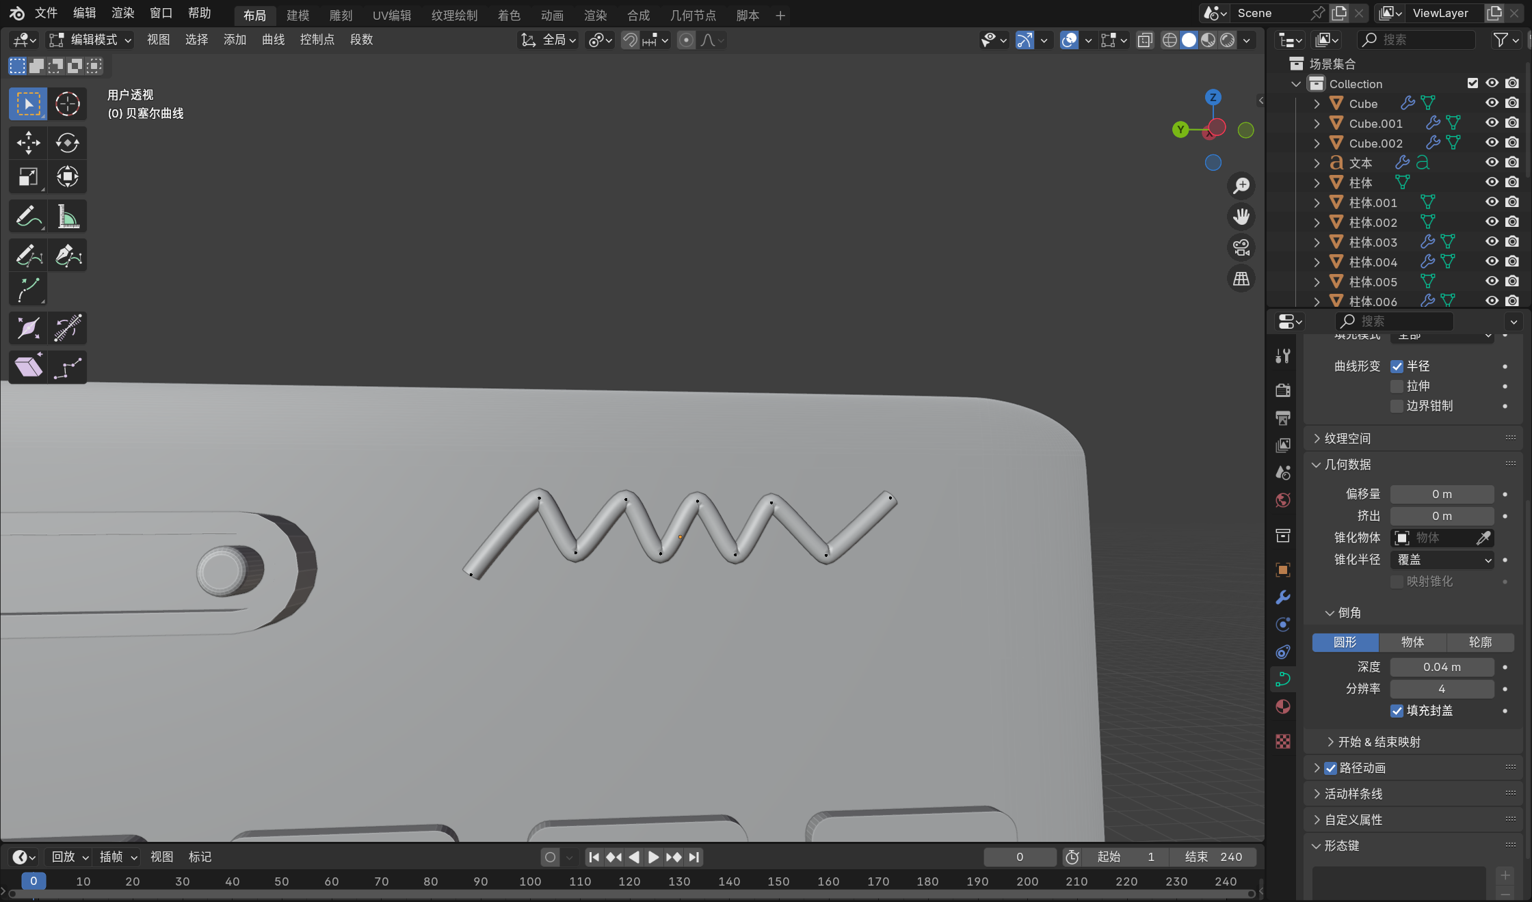
Task: Hide Cube.001 in viewport
Action: pyautogui.click(x=1492, y=123)
